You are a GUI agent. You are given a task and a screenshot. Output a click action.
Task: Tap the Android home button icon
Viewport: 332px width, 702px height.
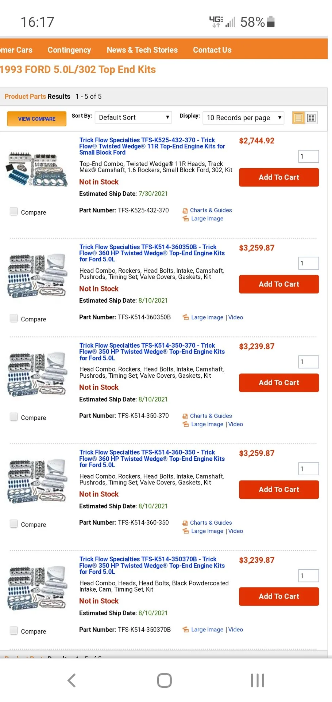point(164,680)
